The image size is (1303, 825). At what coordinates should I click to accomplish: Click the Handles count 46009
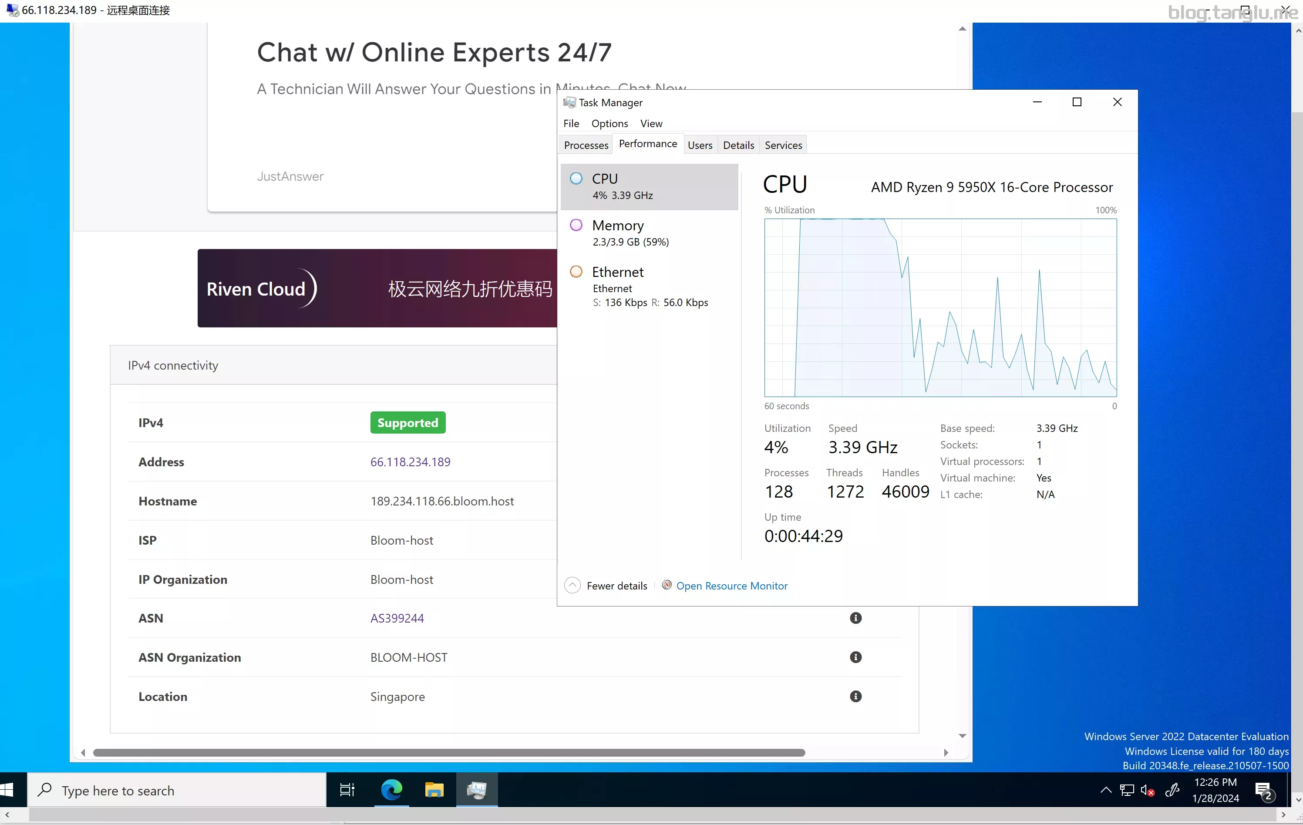[x=905, y=491]
